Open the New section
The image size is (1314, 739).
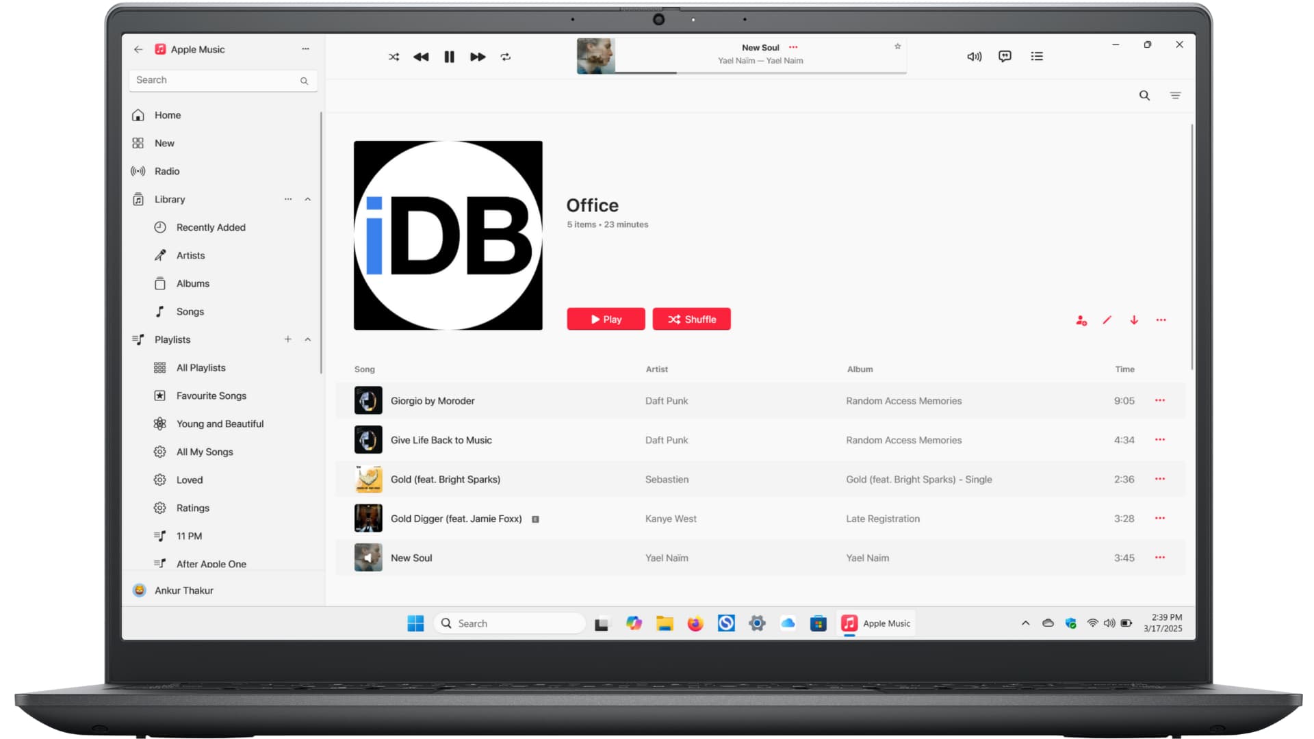(x=224, y=143)
